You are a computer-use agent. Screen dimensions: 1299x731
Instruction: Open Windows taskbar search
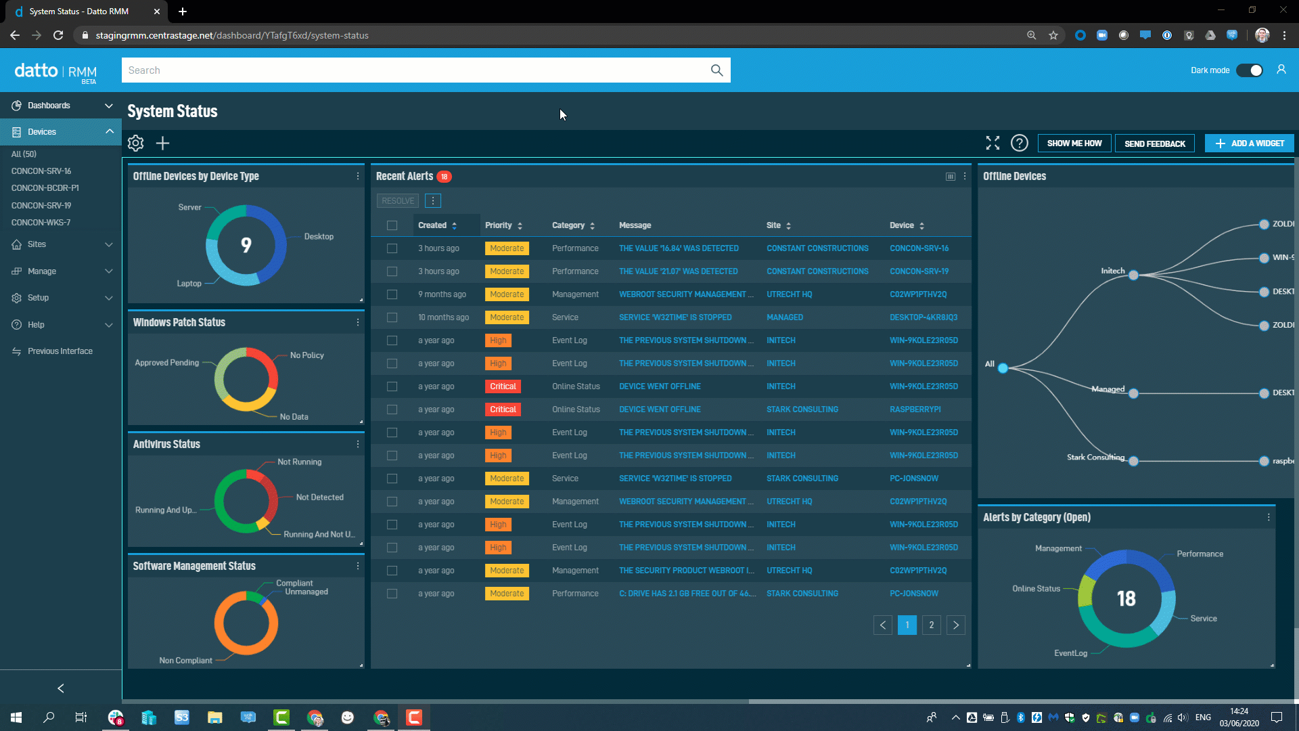tap(49, 717)
